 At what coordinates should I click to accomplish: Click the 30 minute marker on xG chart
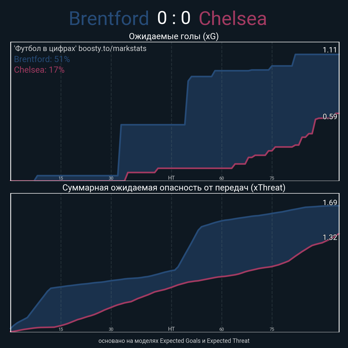click(111, 178)
